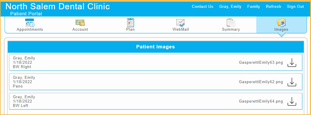
Task: Click the GasperettiEmily62.png file name
Action: coord(261,82)
